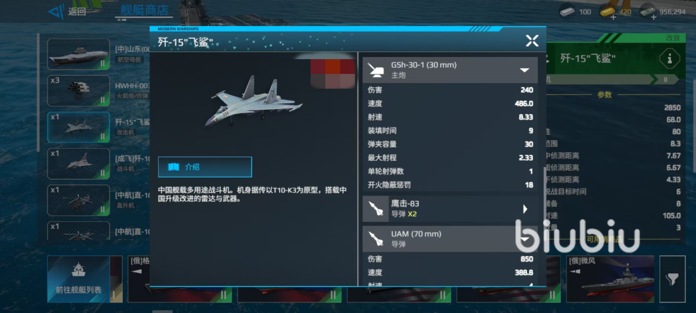The height and width of the screenshot is (313, 696).
Task: Expand the 鹰击-83 missile details
Action: pyautogui.click(x=525, y=209)
